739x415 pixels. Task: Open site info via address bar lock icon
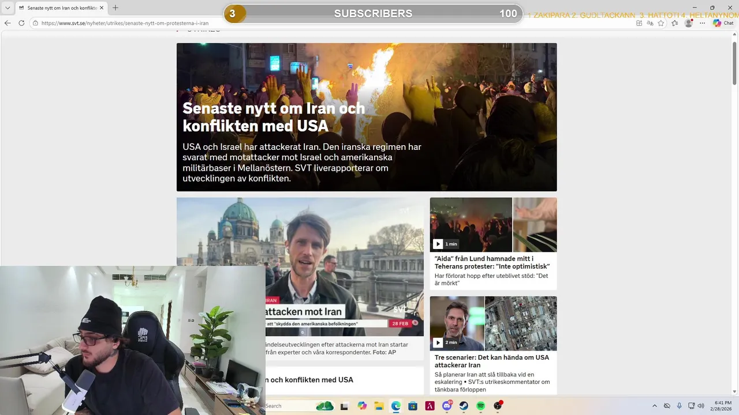pos(35,23)
